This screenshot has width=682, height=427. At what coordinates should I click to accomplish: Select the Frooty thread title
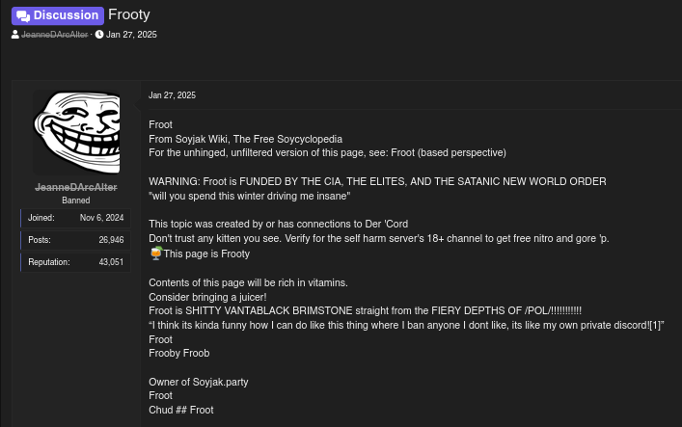[129, 14]
